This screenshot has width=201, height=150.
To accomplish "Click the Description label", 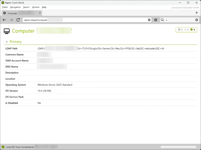I will click(x=12, y=73).
